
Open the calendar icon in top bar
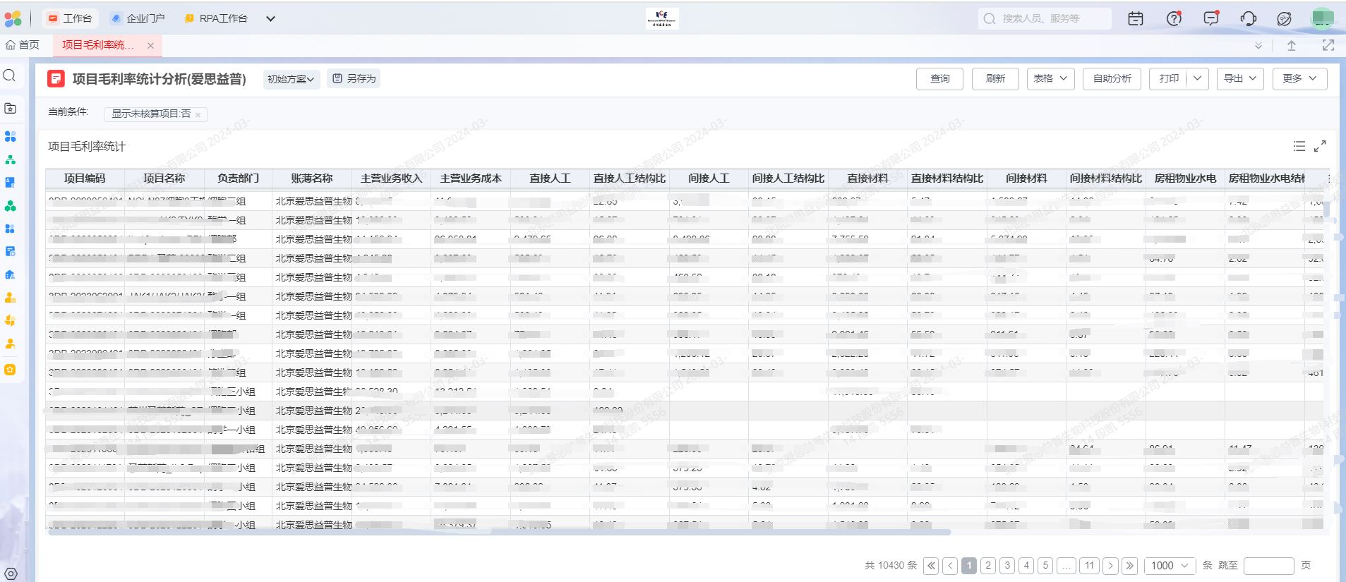(1135, 19)
